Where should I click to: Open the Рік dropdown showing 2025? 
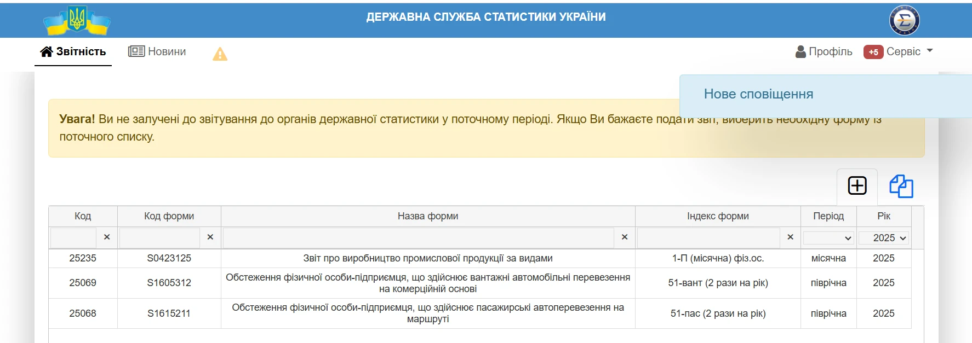tap(883, 238)
